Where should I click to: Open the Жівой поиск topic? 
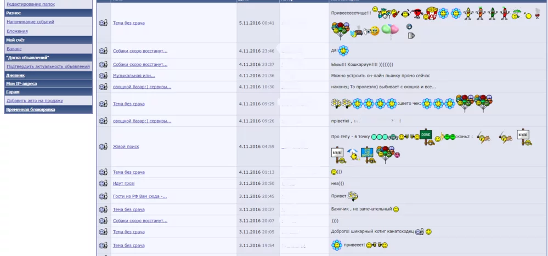point(126,147)
